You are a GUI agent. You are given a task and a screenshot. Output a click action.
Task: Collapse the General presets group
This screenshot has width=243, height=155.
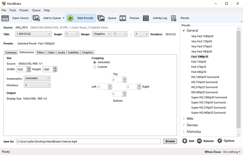point(184,31)
